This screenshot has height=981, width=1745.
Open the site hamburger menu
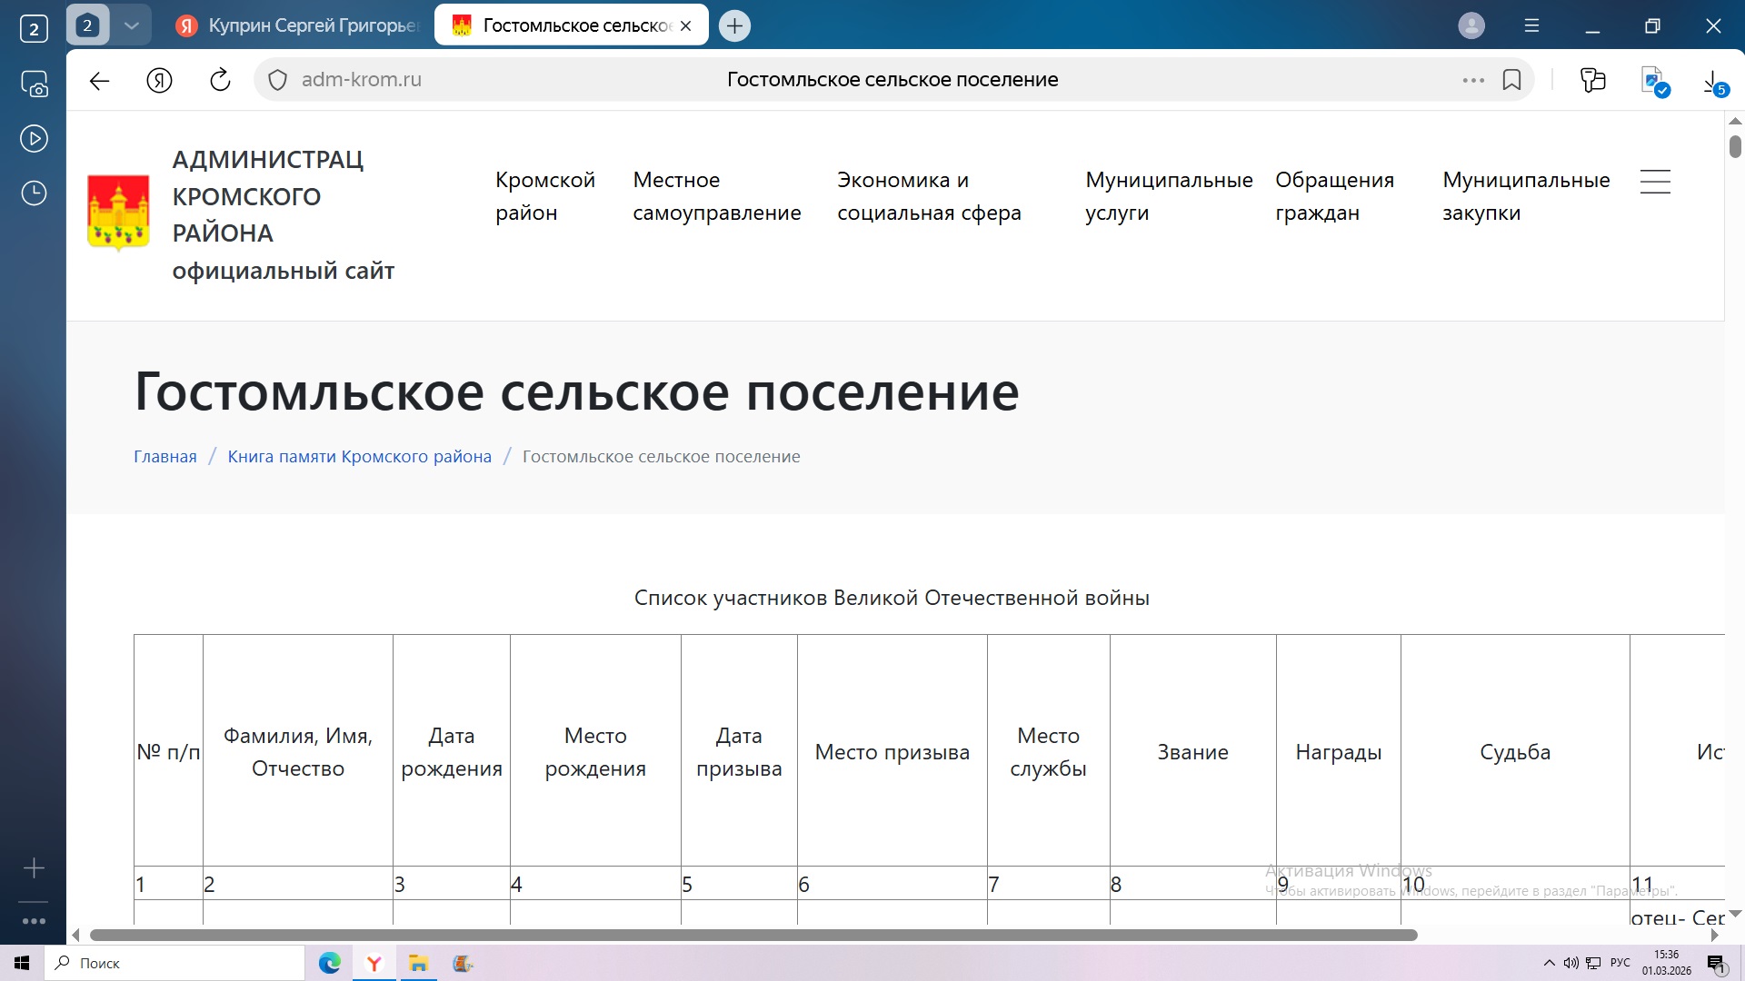pos(1655,182)
